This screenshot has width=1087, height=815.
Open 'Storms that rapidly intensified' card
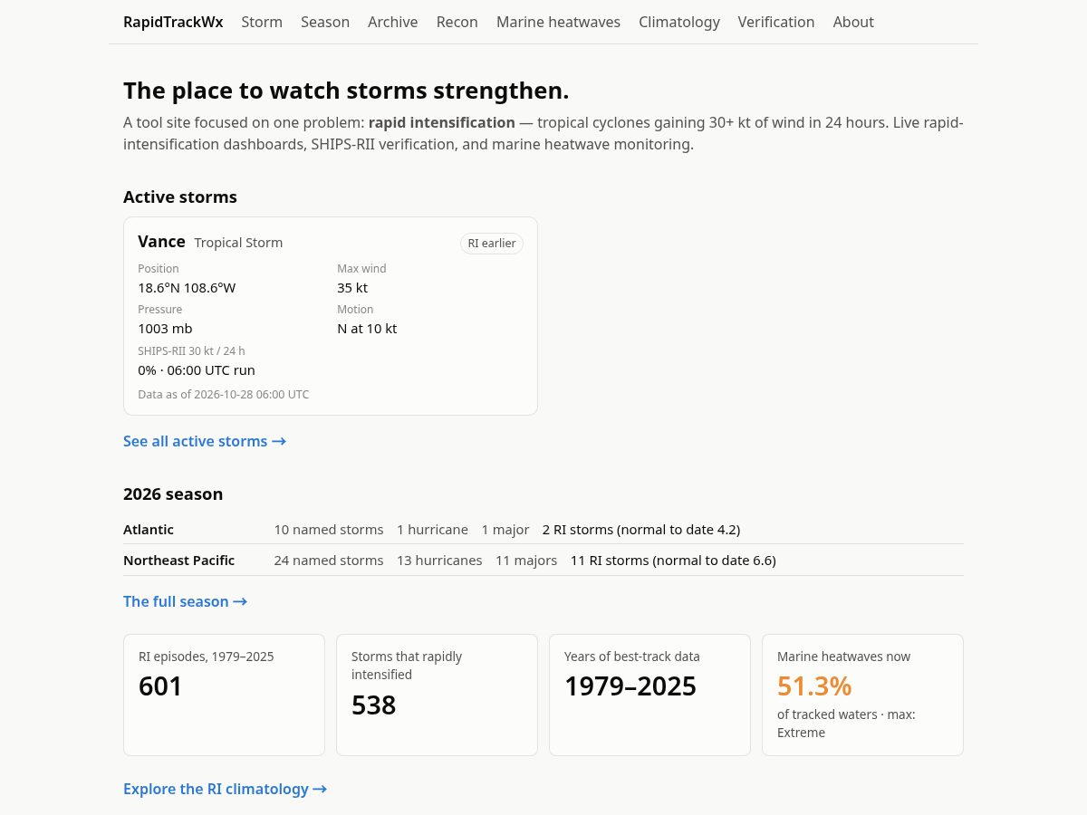437,695
